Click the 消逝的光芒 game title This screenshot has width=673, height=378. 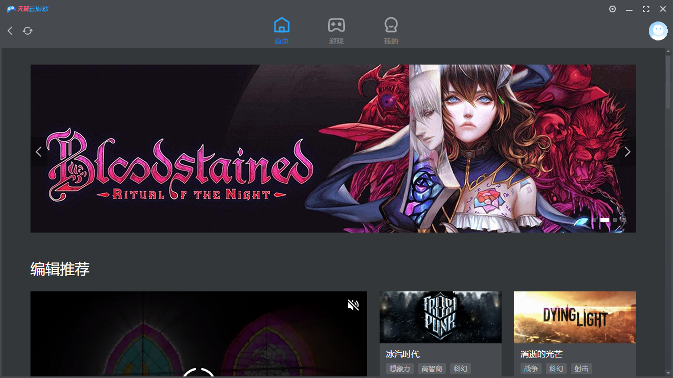coord(542,354)
